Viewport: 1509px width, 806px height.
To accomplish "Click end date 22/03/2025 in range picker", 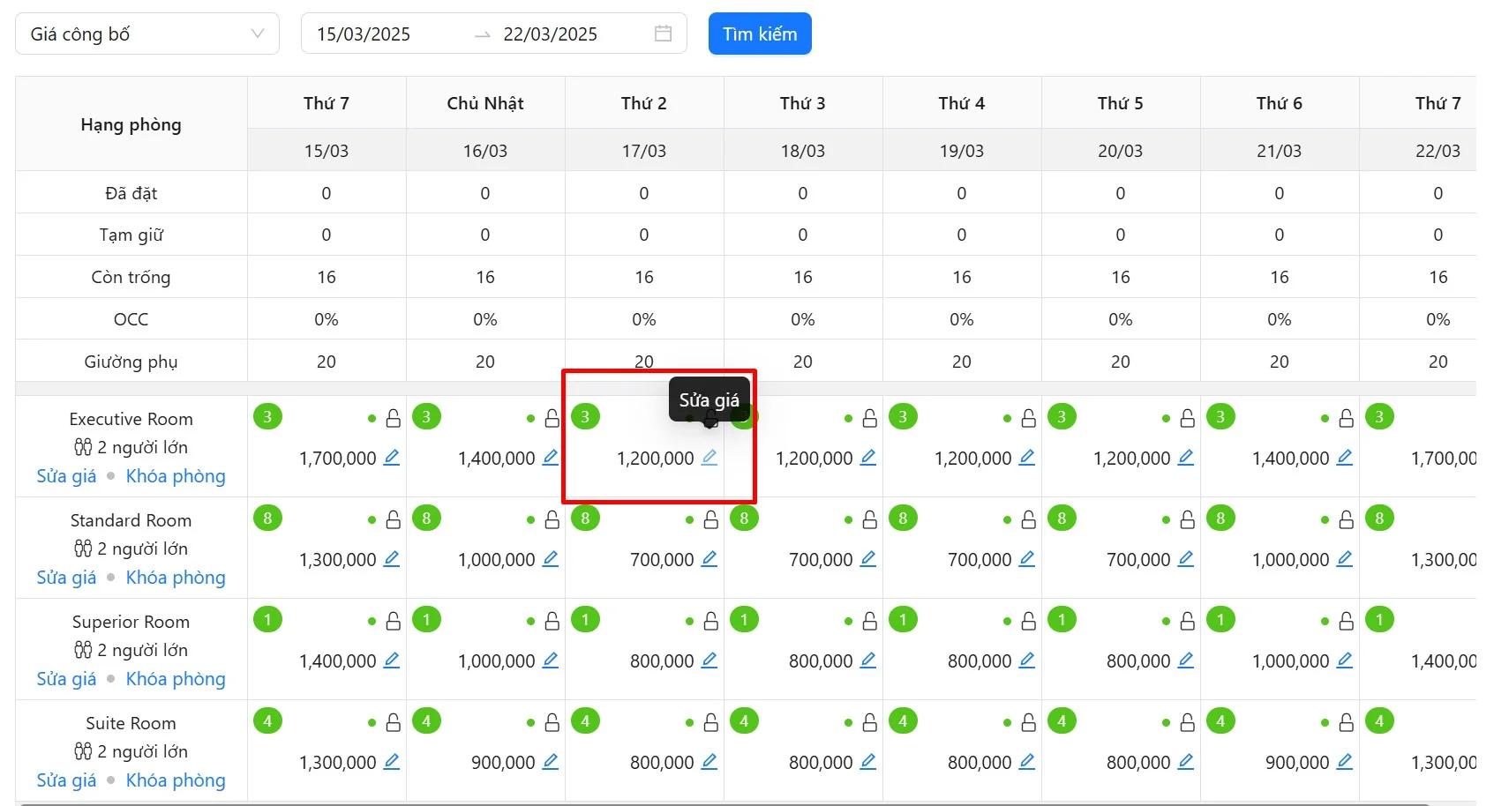I will 550,34.
